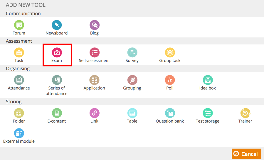Screen dimensions: 264x160
Task: Cancel adding a new tool
Action: 246,154
